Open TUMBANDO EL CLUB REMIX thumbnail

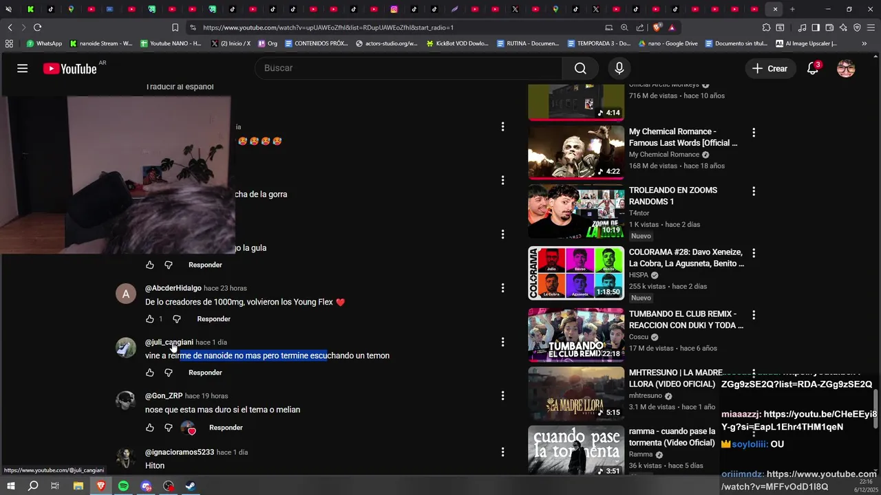point(576,335)
